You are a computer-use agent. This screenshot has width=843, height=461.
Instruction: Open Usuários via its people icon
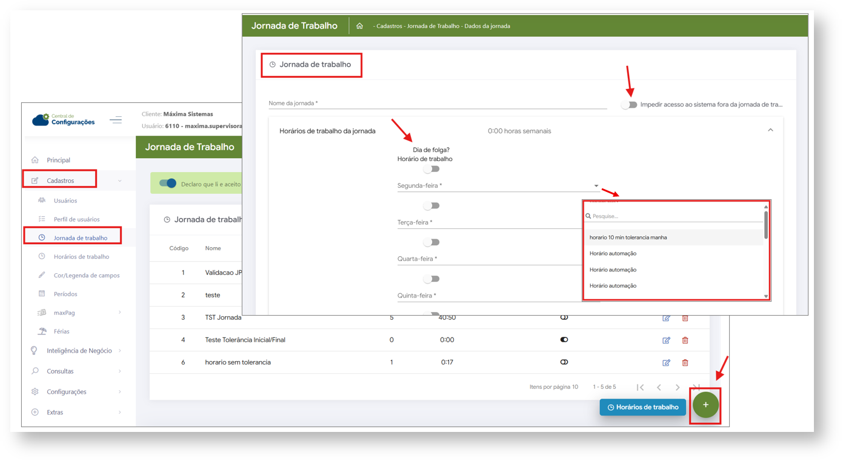point(42,201)
